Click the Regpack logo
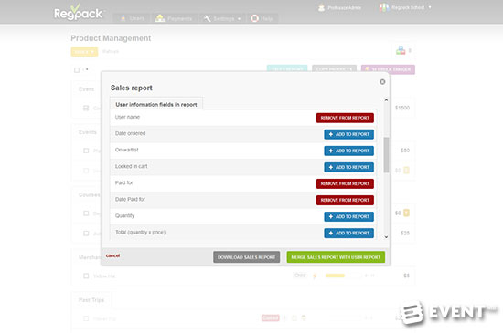Screen dimensions: 503x333 click(x=79, y=13)
